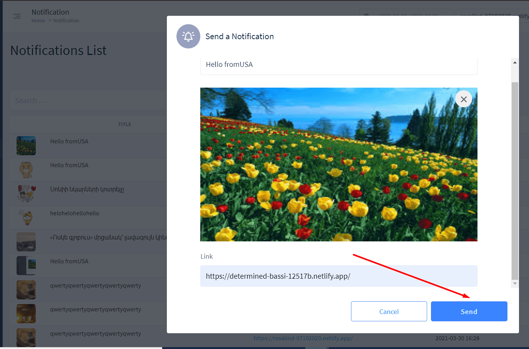This screenshot has height=349, width=529.
Task: Select first qwertyqwertyqwerty row title
Action: pyautogui.click(x=95, y=286)
